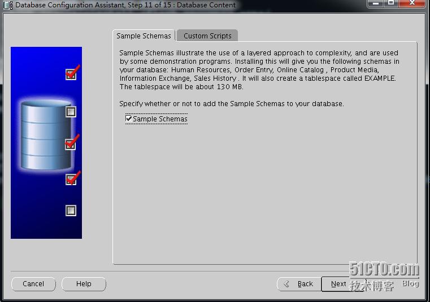Click the Database Configuration Assistant title bar icon
Image resolution: width=430 pixels, height=302 pixels.
(x=7, y=5)
